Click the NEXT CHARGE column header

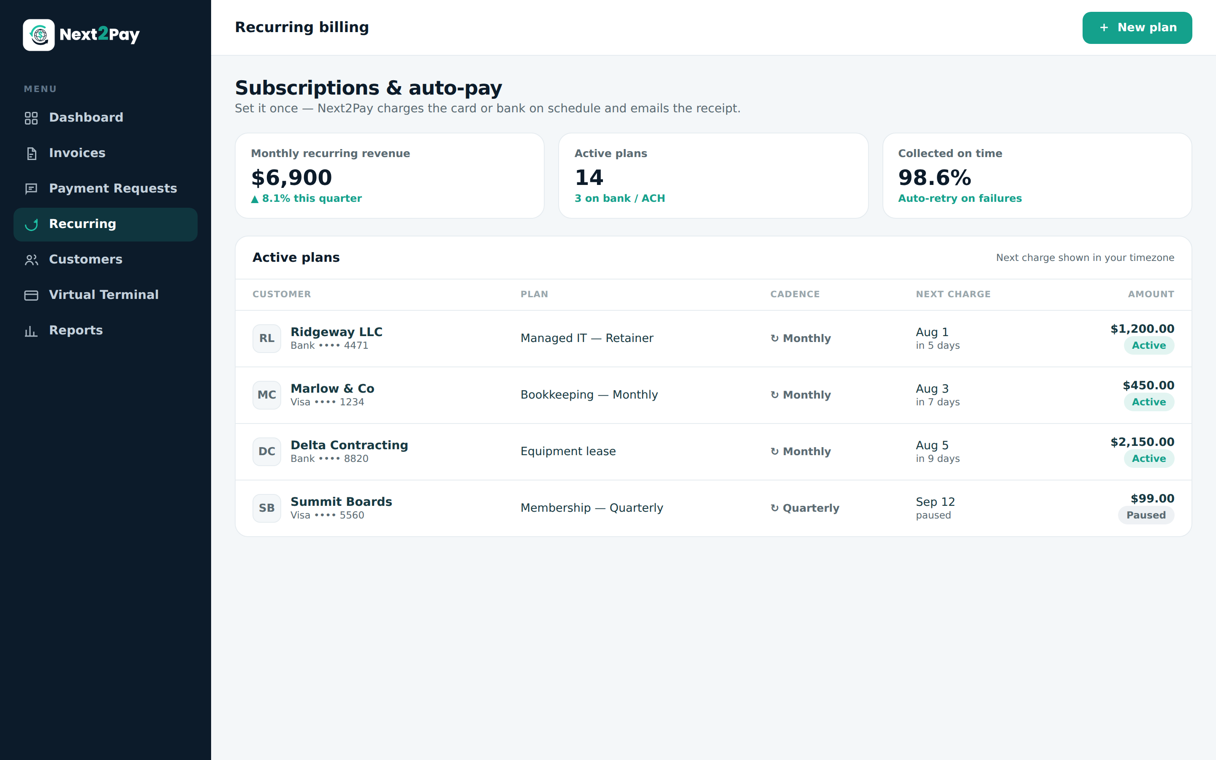953,294
